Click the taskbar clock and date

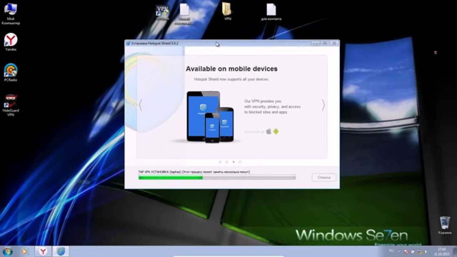click(442, 251)
